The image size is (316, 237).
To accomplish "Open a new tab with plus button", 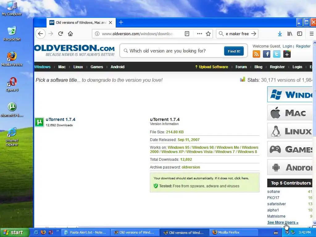I will [121, 22].
